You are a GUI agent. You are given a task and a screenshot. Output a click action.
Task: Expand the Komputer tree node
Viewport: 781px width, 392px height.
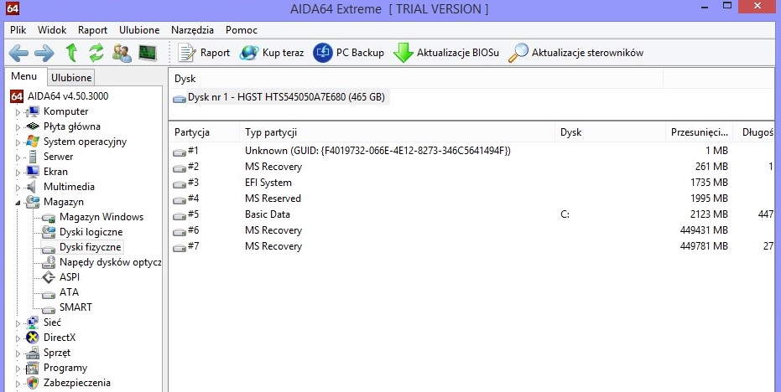click(x=18, y=112)
